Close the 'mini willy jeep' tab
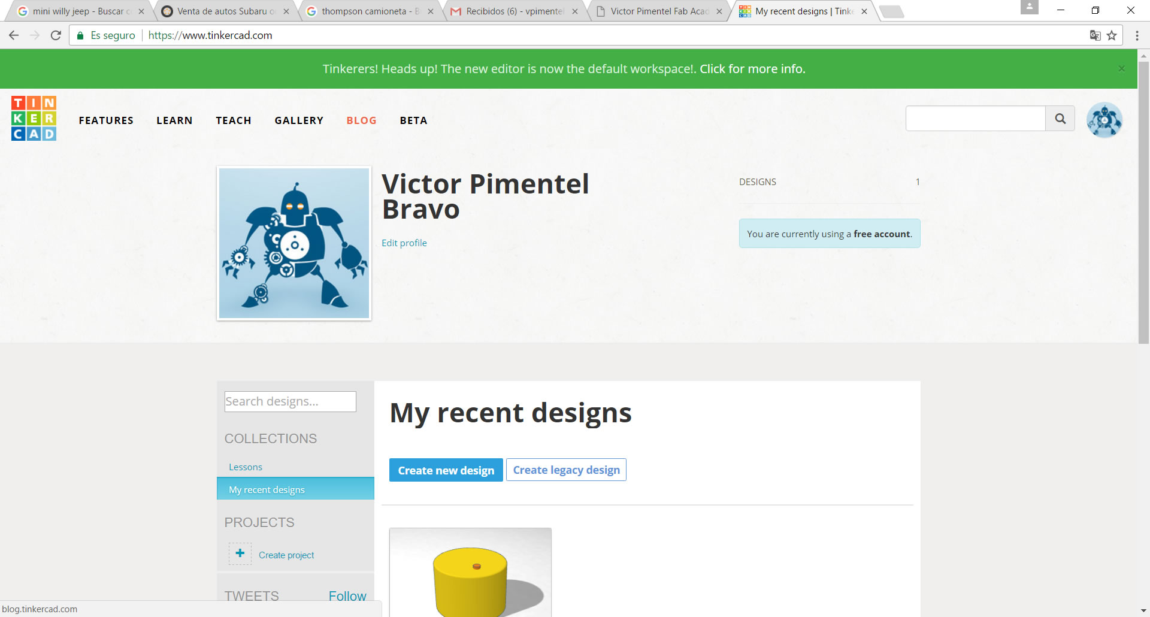 click(141, 11)
